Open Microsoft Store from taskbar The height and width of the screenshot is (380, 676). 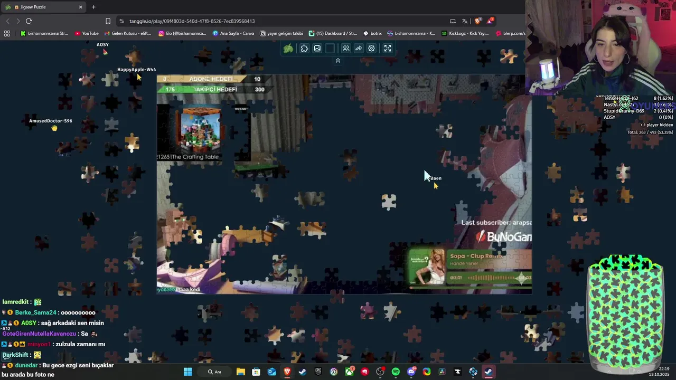[256, 372]
